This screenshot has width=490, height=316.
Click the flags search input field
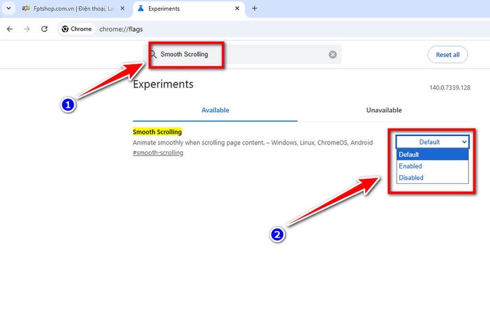click(242, 55)
